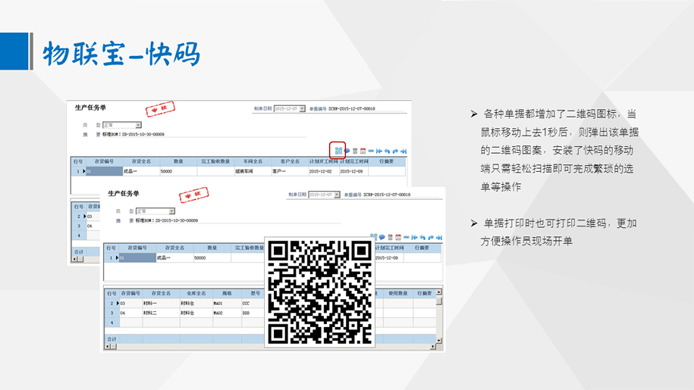Click the red-outlined QR code icon
Viewport: 694px width, 390px height.
coord(338,151)
